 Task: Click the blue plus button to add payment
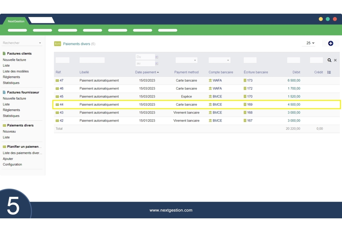(x=330, y=43)
